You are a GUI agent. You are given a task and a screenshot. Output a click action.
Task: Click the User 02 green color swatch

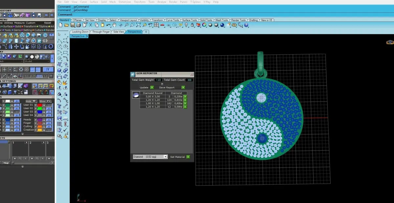40,108
